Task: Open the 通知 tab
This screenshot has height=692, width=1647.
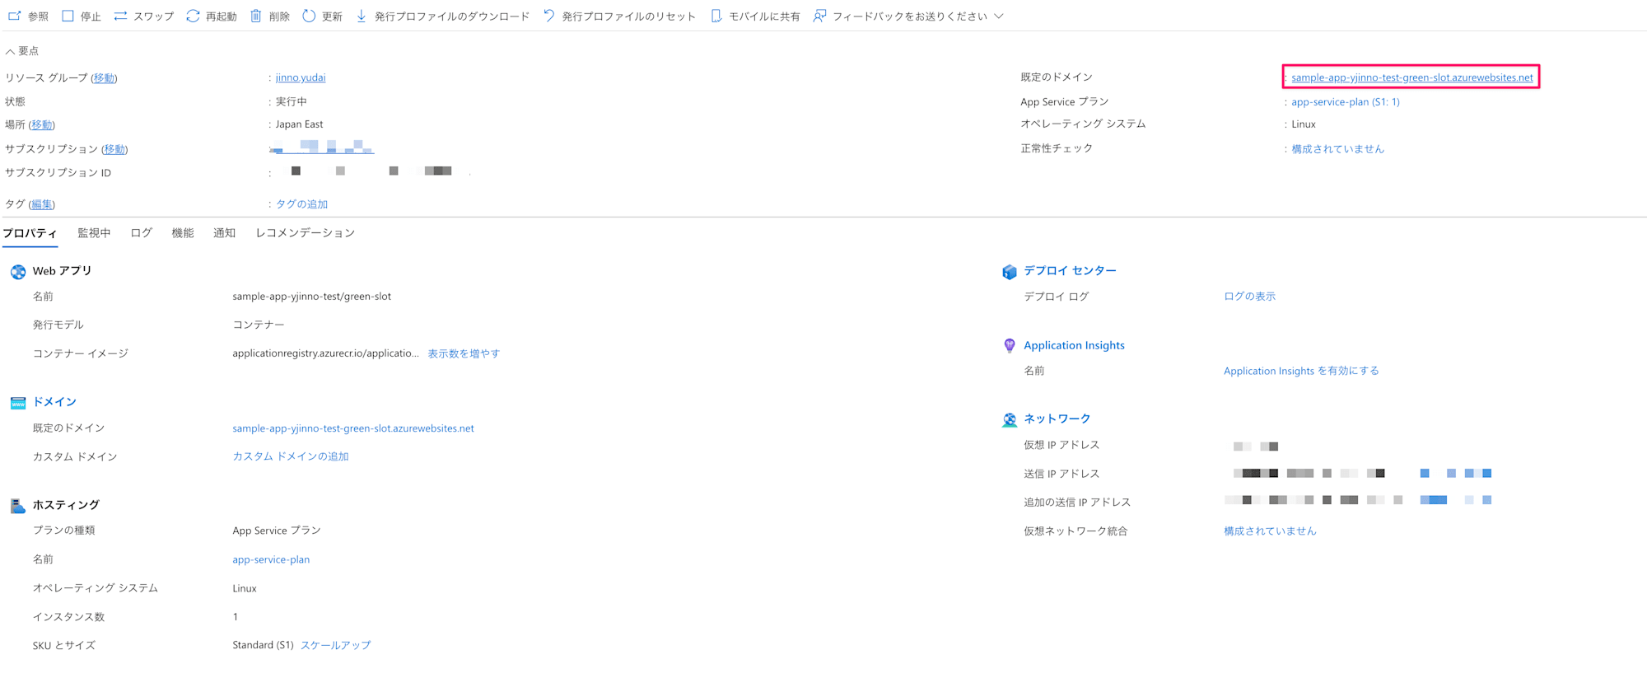Action: (224, 233)
